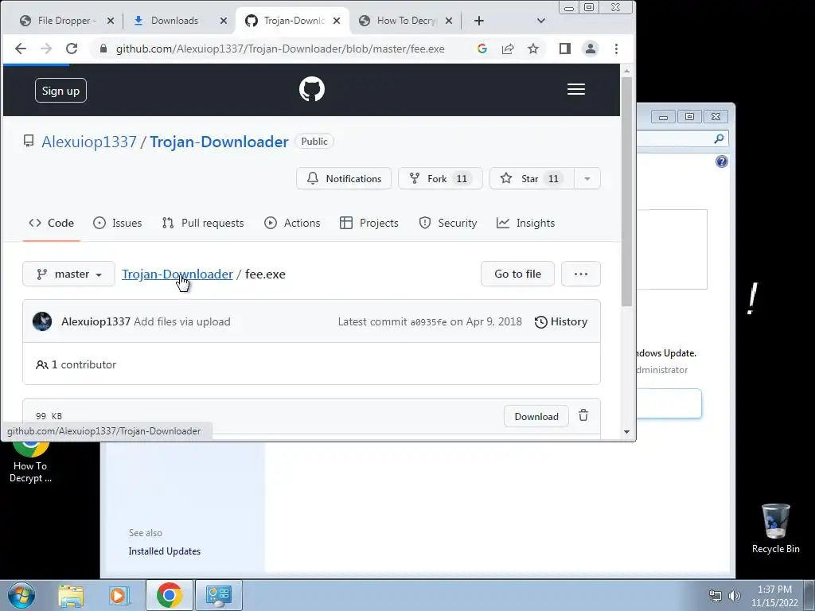Close the How To Decrypt tab

(x=449, y=21)
